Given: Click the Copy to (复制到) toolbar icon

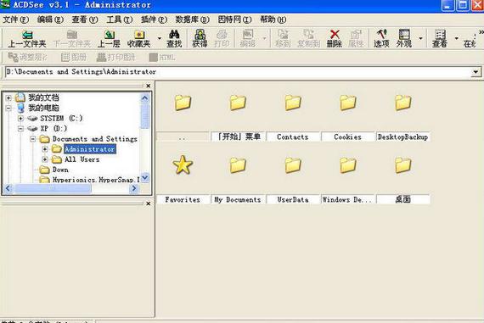Looking at the screenshot, I should [x=308, y=38].
